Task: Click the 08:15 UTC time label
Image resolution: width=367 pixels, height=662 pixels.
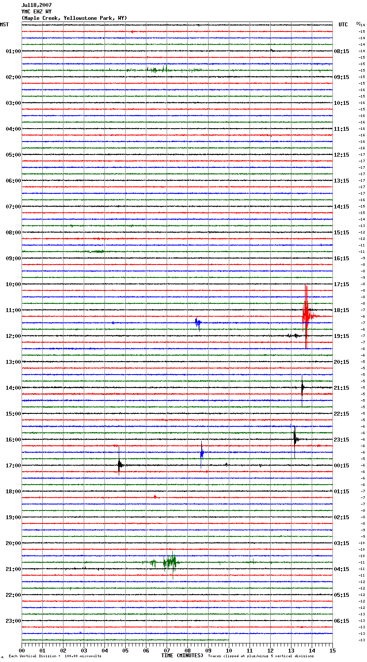Action: tap(342, 51)
